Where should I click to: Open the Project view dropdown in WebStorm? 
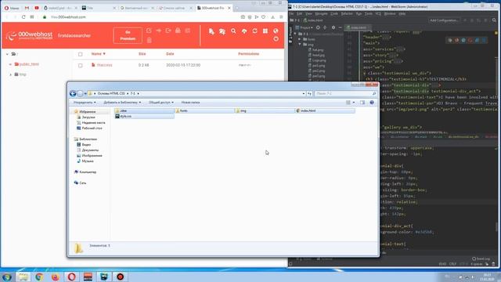[305, 28]
